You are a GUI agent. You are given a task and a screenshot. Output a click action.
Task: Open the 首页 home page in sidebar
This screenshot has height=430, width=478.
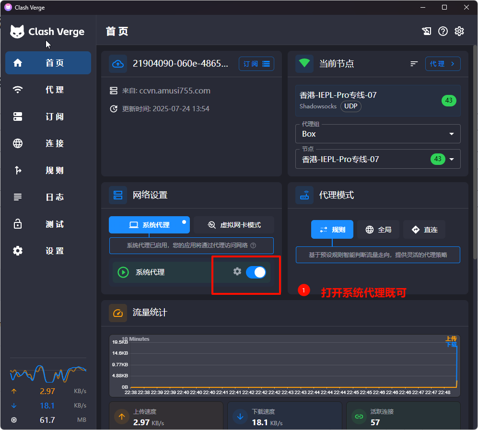(x=48, y=63)
